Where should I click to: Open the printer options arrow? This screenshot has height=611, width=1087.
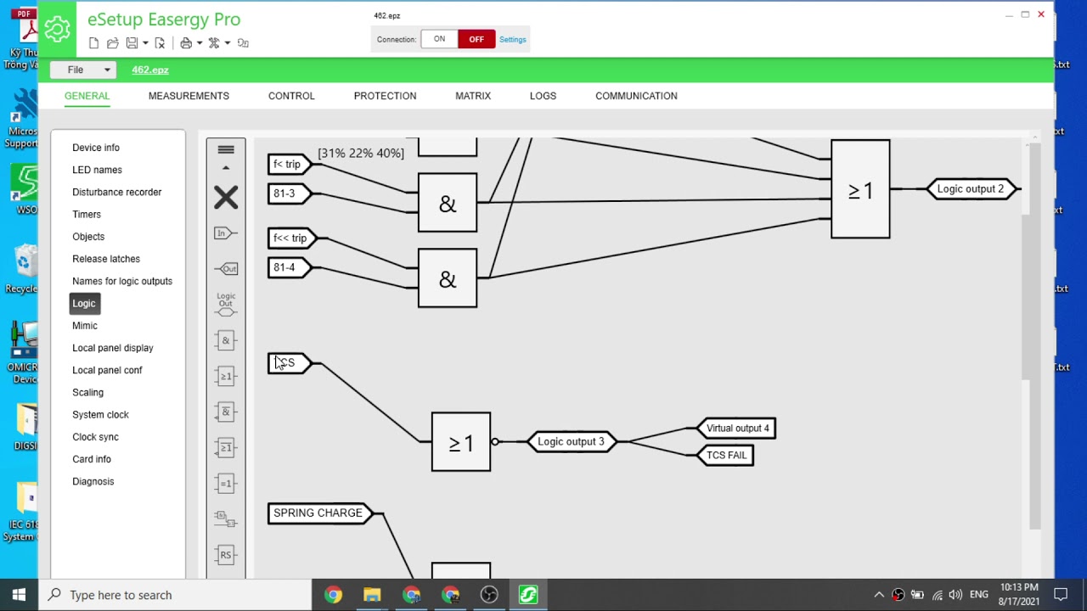200,43
